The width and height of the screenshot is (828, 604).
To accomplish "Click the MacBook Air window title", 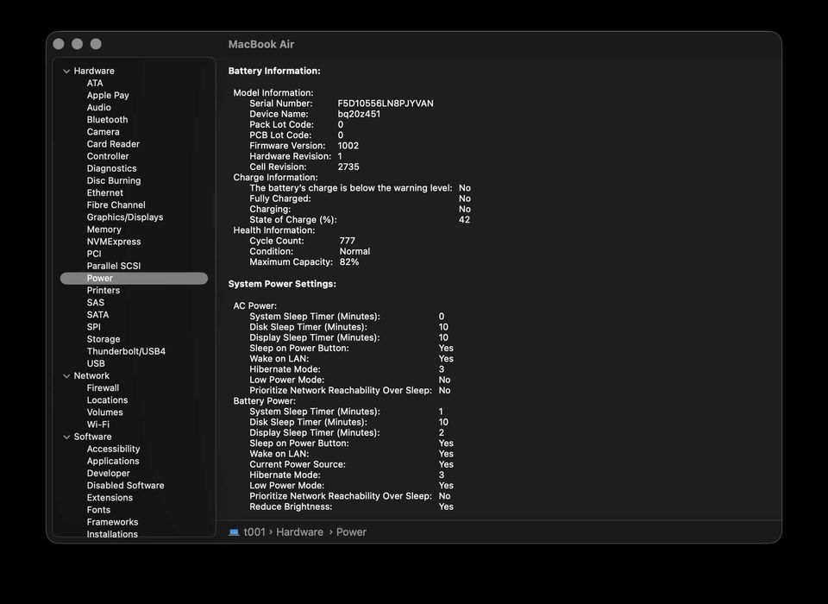I will click(260, 44).
